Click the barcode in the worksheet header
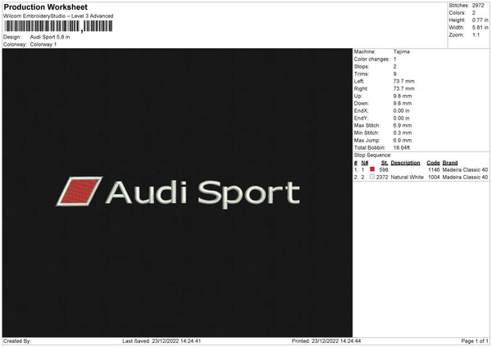Screen dimensions: 492x347 tap(58, 26)
